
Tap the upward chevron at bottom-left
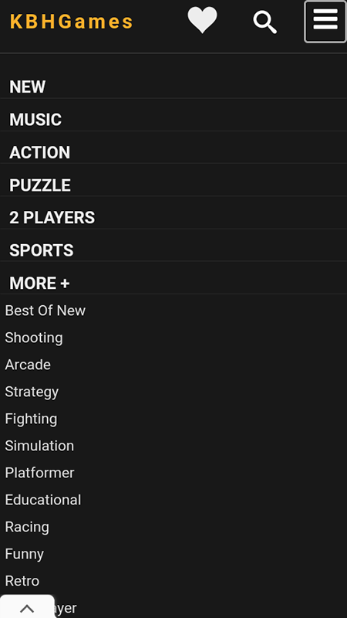27,608
